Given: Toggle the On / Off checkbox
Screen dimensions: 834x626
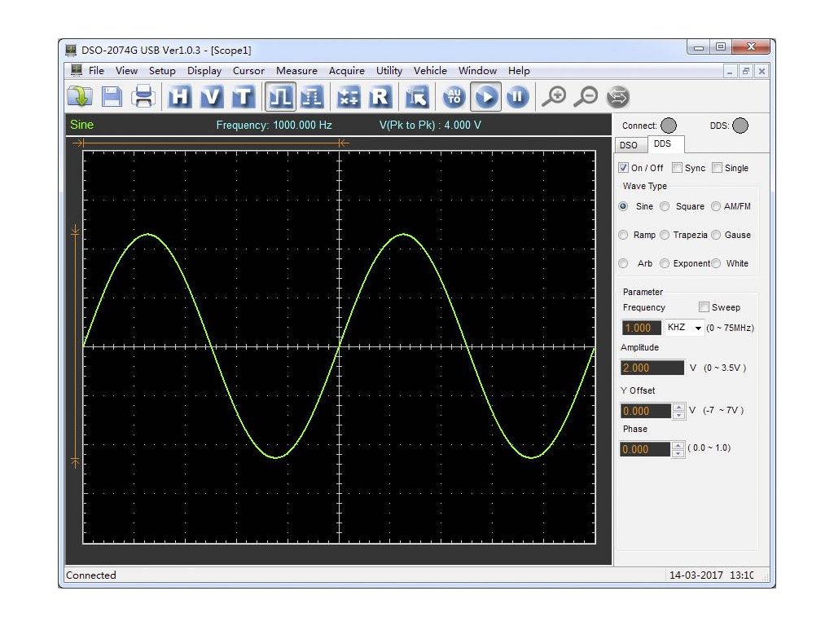Looking at the screenshot, I should (x=624, y=168).
